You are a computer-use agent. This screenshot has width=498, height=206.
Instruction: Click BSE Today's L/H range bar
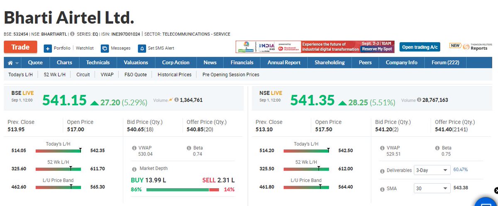[58, 150]
